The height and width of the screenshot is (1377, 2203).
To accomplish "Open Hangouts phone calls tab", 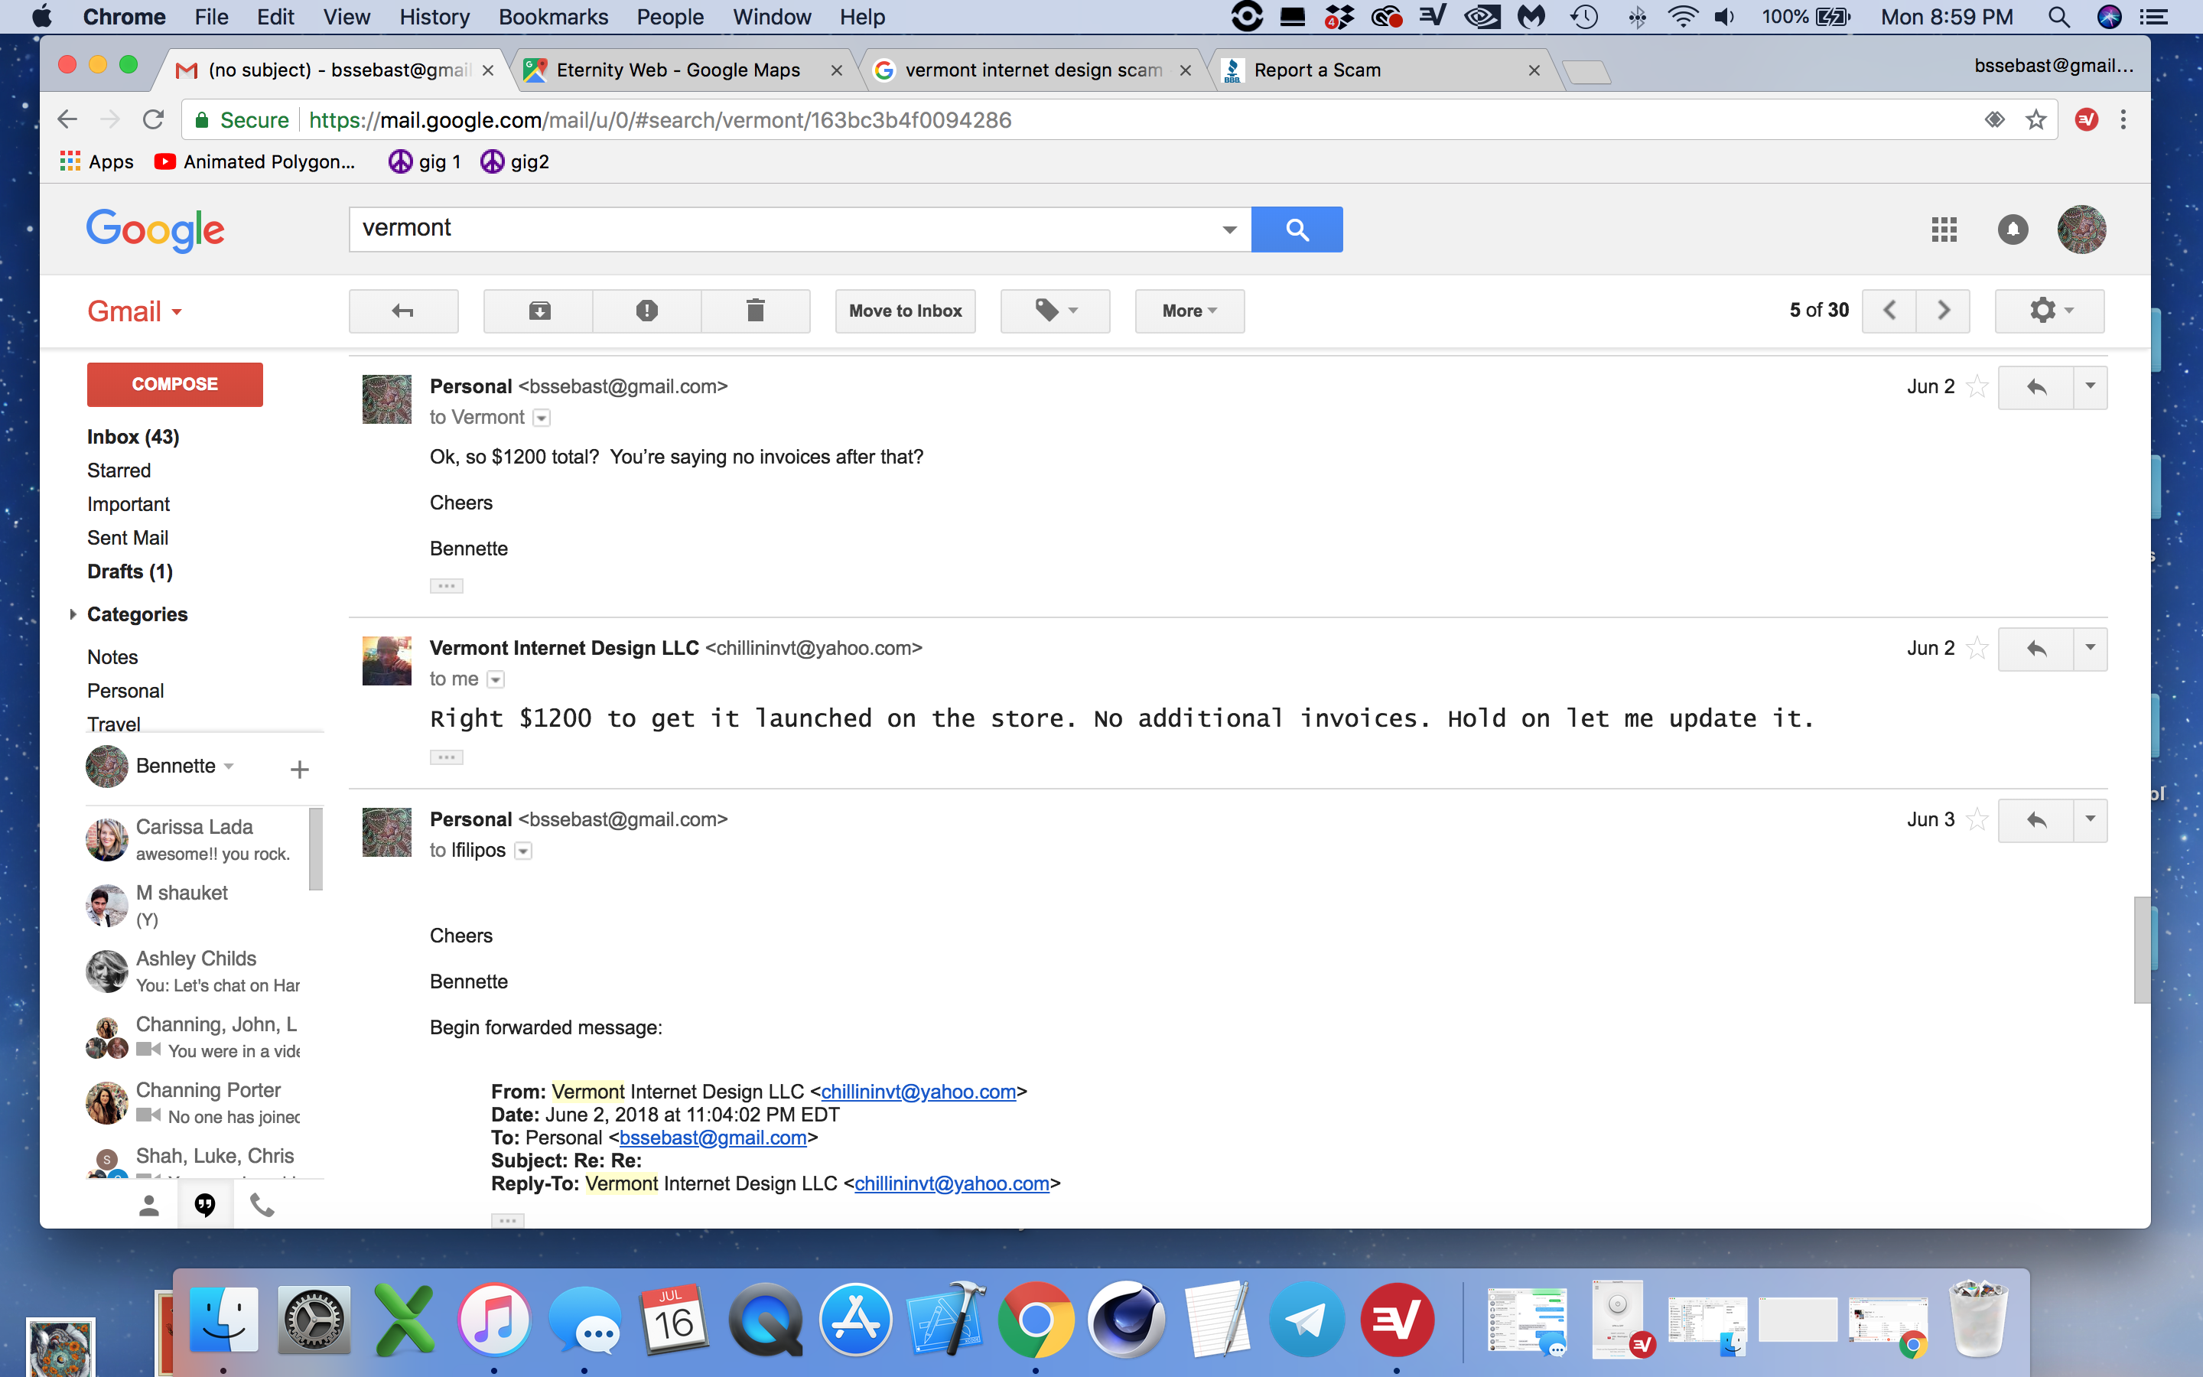I will tap(262, 1206).
